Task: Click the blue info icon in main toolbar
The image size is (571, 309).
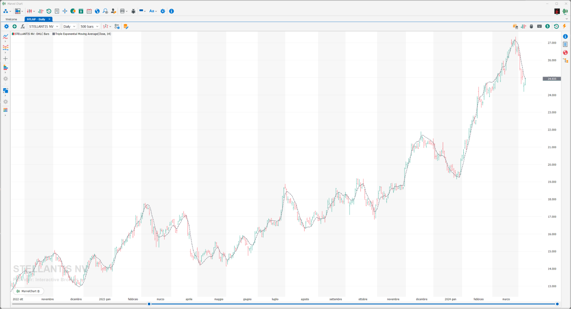Action: (171, 11)
